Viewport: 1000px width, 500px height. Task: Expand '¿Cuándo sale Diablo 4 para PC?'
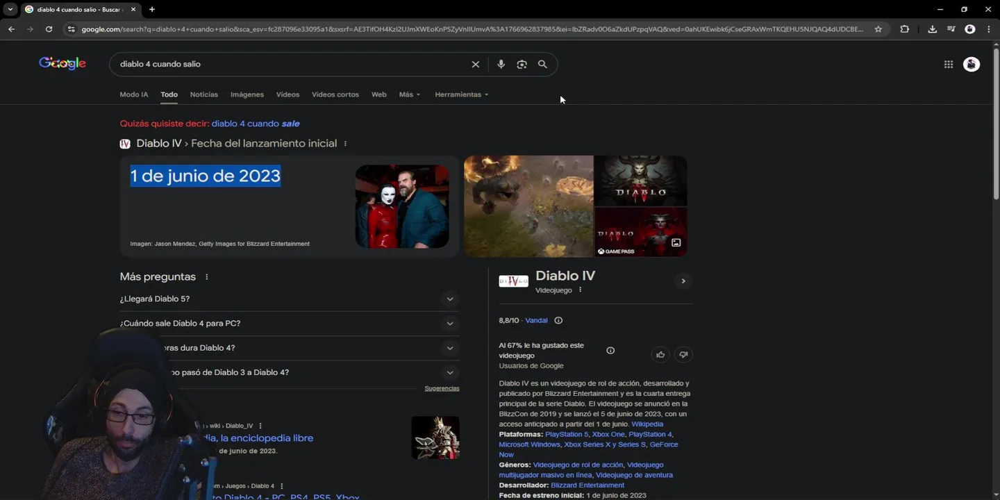tap(290, 324)
